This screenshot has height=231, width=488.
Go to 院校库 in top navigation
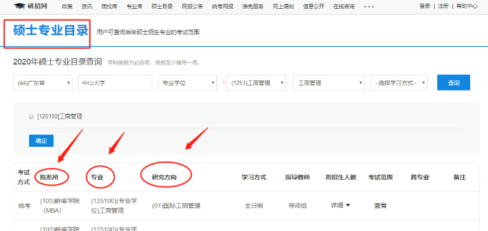coord(110,6)
